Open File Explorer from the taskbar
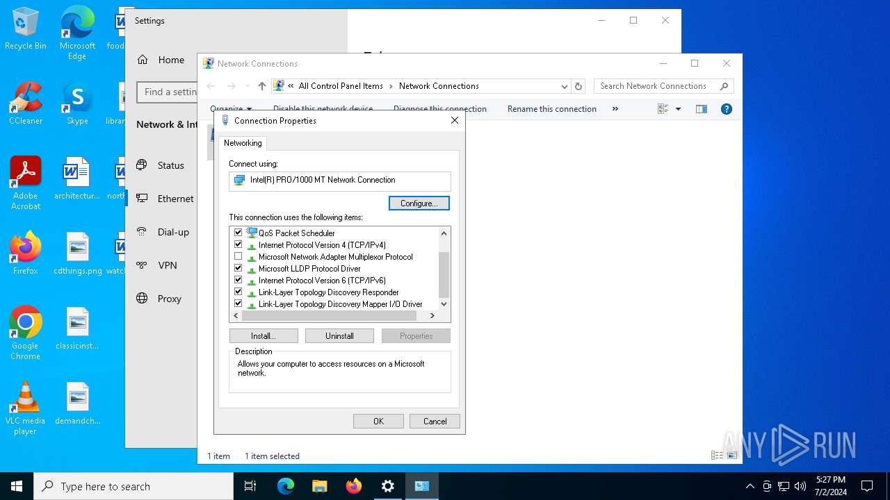This screenshot has width=890, height=500. [320, 486]
